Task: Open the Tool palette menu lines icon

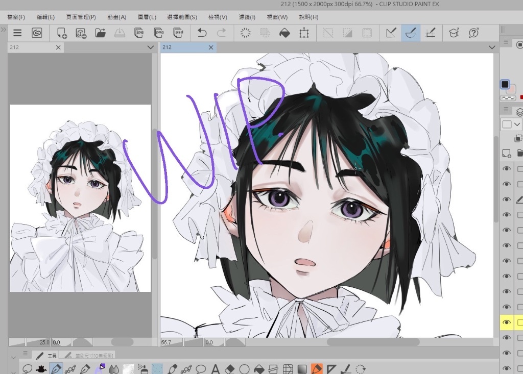Action: (x=26, y=353)
